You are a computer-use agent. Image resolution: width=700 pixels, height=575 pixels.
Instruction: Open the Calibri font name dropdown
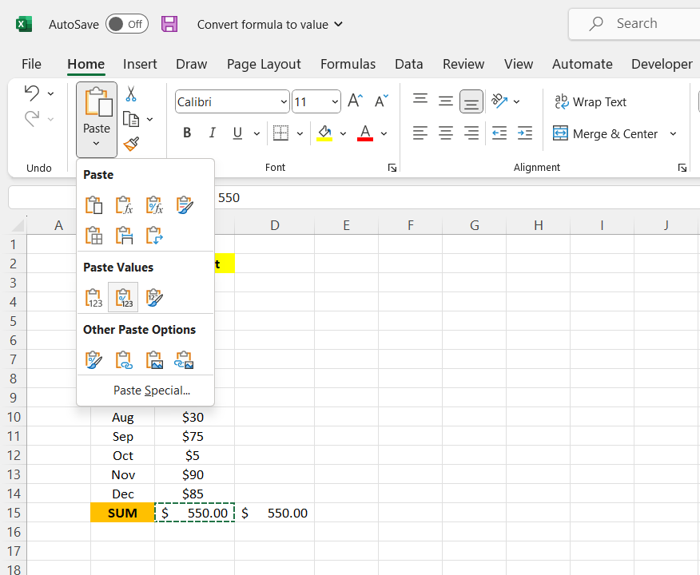tap(284, 102)
